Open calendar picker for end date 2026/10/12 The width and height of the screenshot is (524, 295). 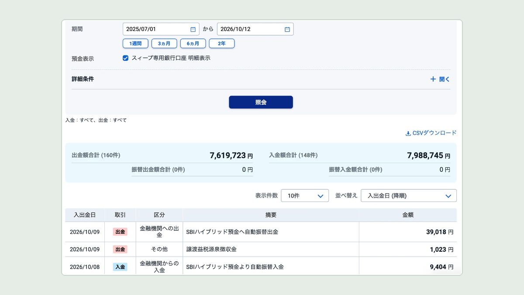point(287,29)
